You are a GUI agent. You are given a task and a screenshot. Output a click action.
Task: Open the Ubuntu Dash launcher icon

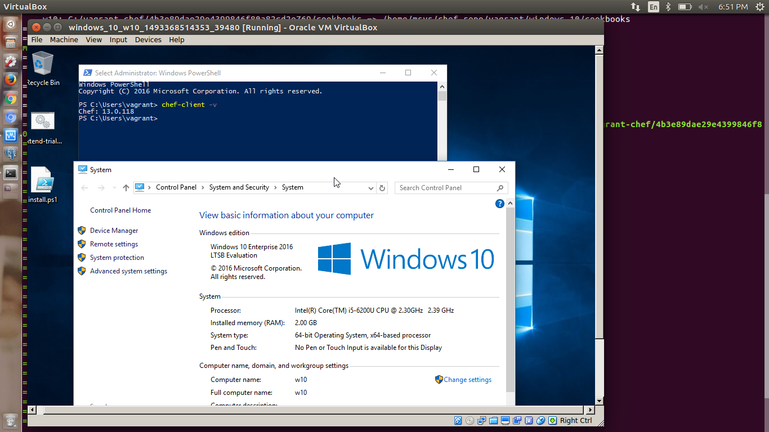(x=11, y=25)
